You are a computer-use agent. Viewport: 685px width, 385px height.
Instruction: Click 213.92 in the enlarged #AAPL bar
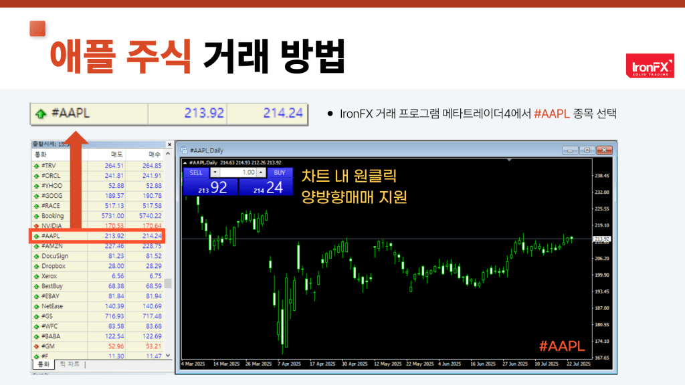click(x=204, y=114)
